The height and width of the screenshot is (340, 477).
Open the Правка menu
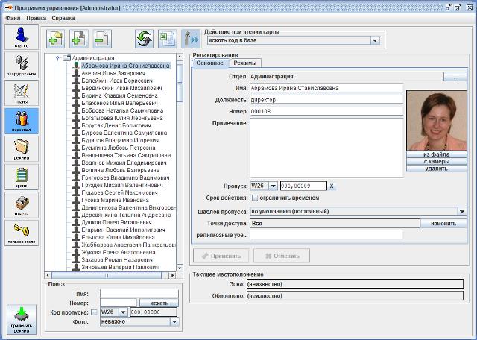(x=36, y=17)
